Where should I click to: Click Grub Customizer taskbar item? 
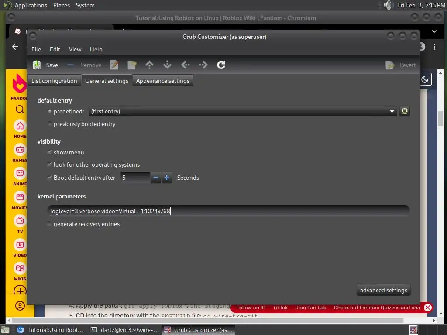pos(199,330)
